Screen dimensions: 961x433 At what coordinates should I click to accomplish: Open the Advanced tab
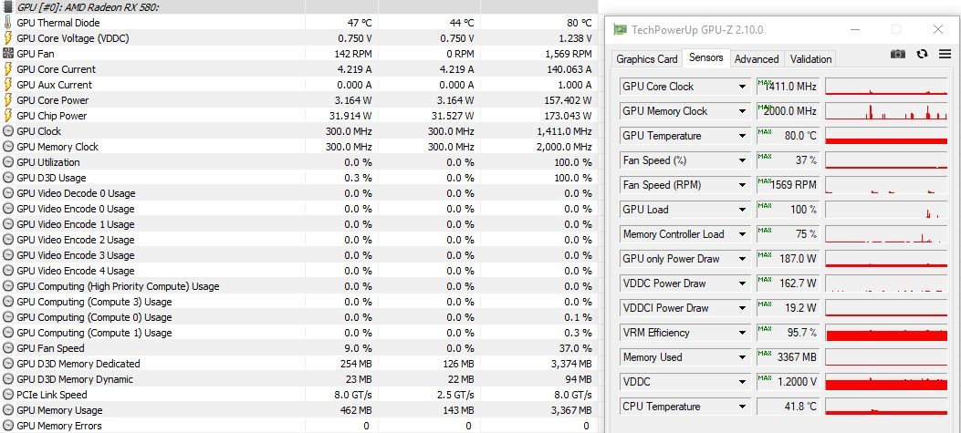(x=757, y=58)
